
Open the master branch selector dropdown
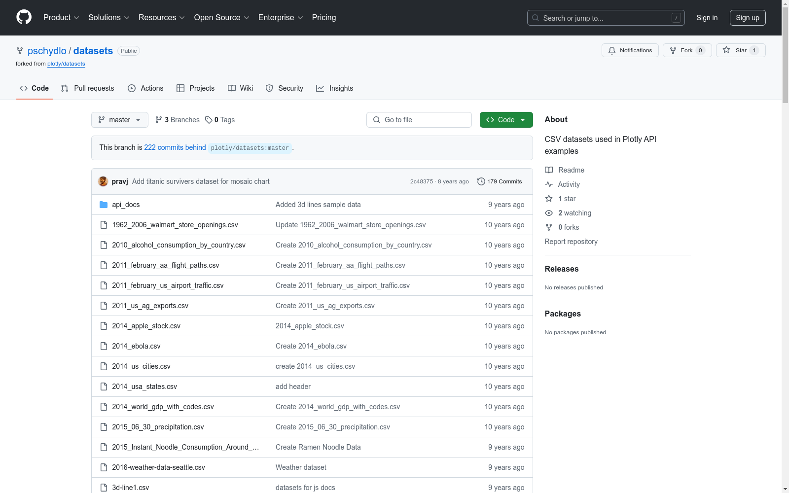click(120, 120)
